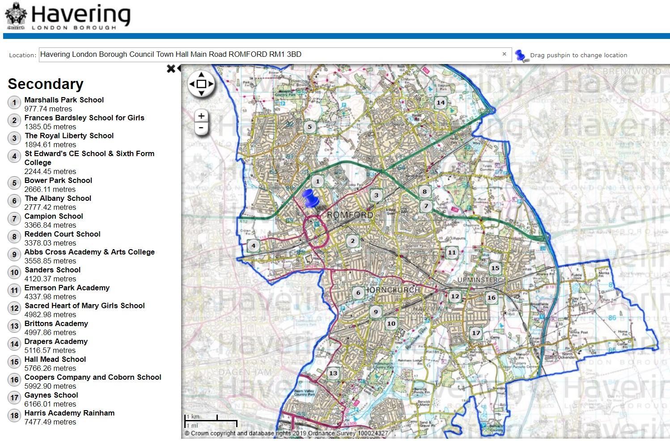
Task: Click the list badge numbered 5
Action: 14,183
